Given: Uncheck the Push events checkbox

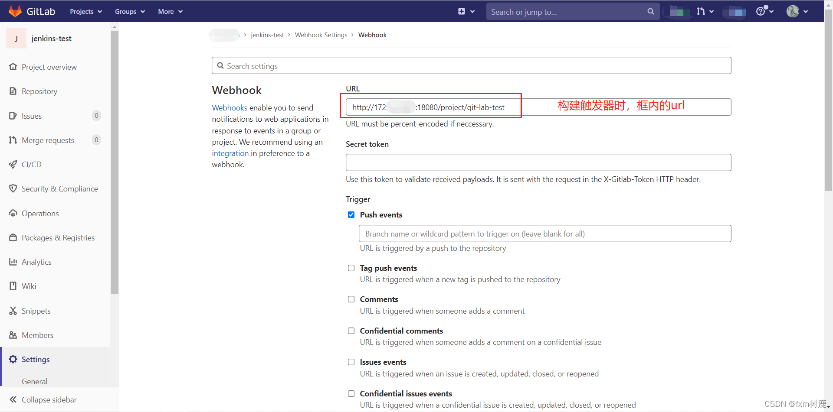Looking at the screenshot, I should tap(351, 215).
